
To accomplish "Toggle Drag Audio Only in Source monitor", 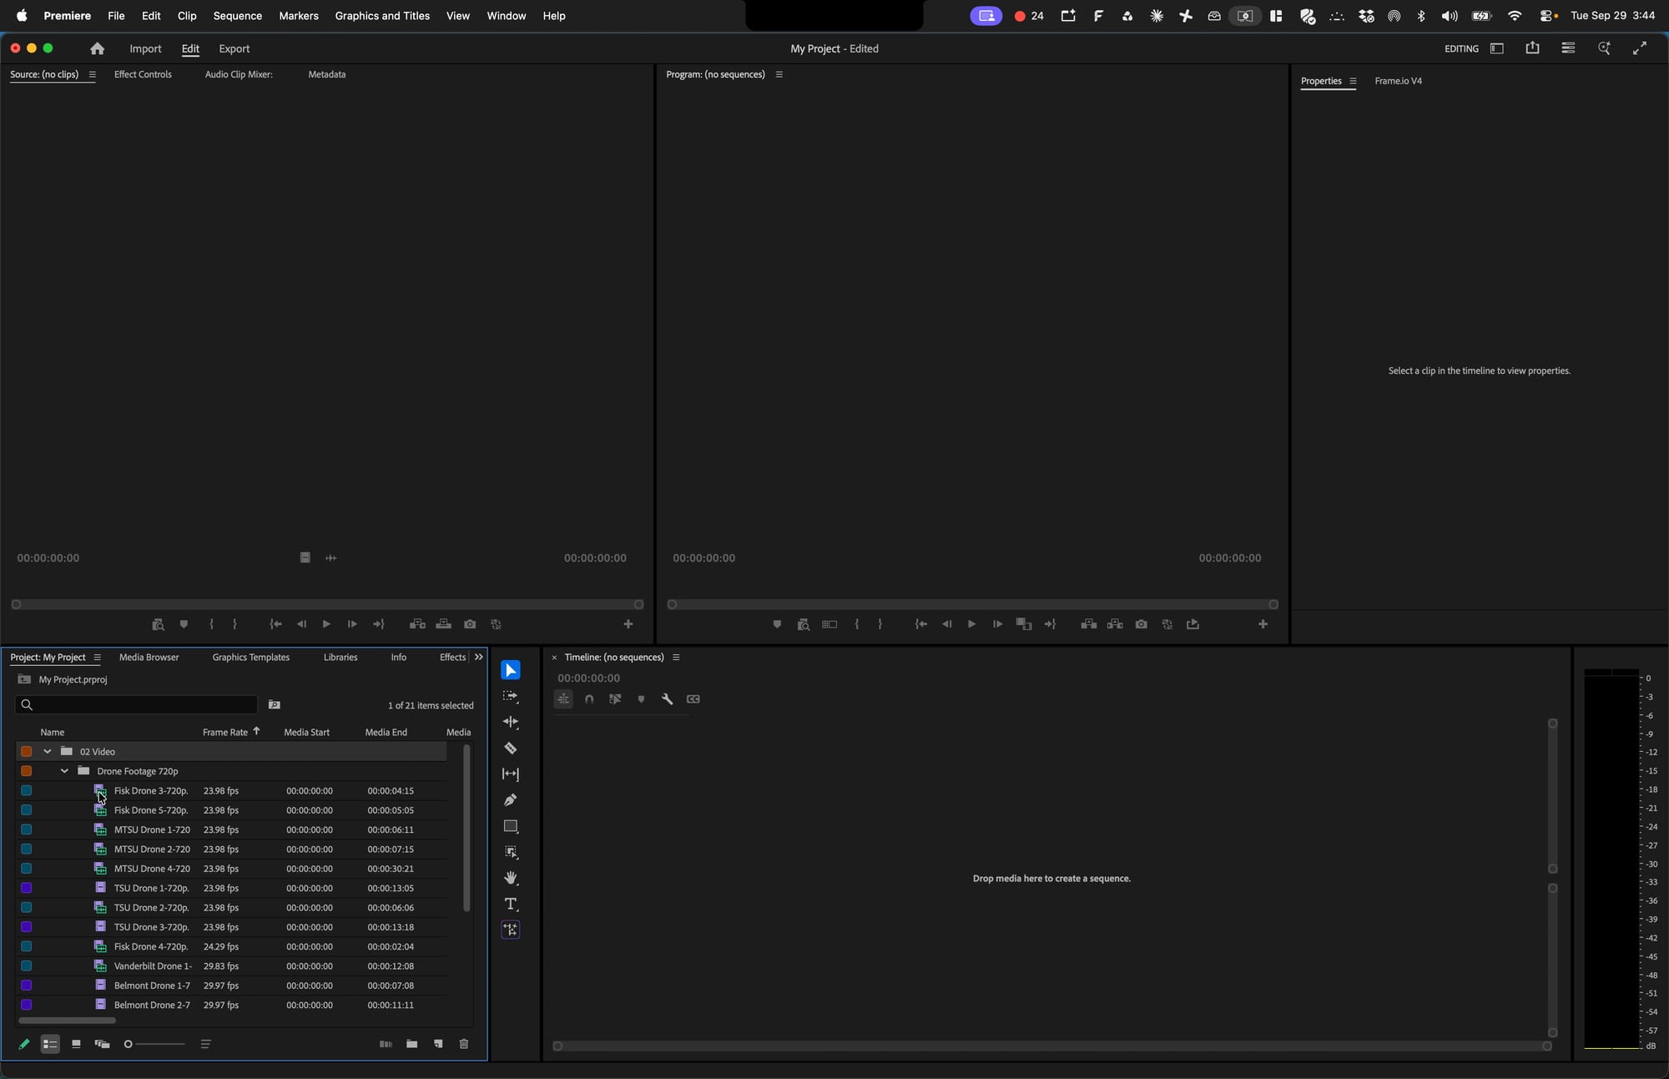I will tap(331, 557).
